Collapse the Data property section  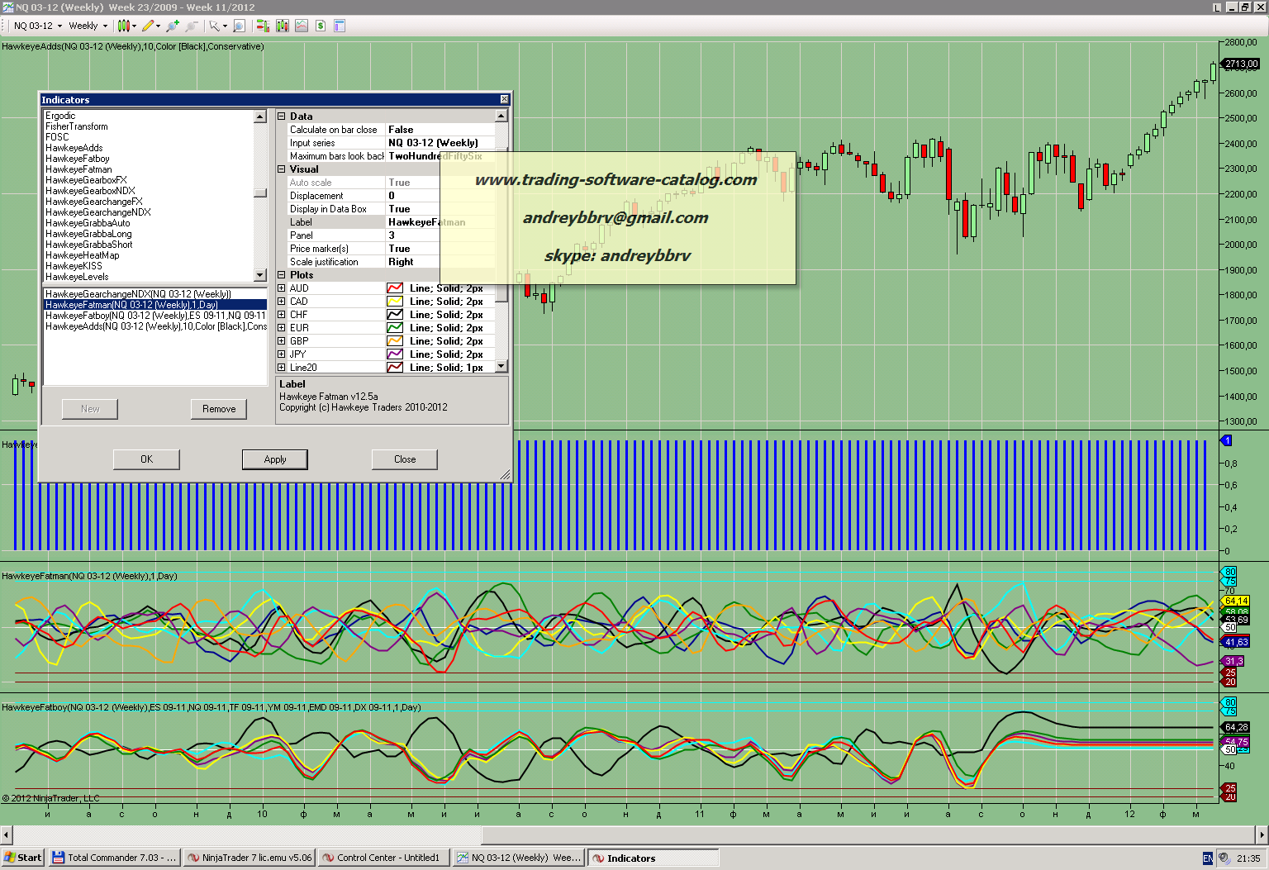[282, 116]
